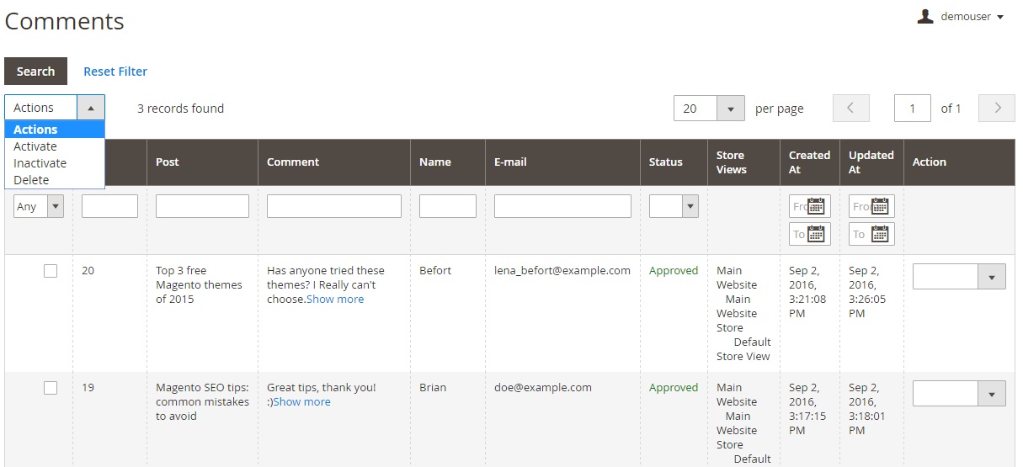The width and height of the screenshot is (1023, 467).
Task: Click the Search button
Action: click(35, 72)
